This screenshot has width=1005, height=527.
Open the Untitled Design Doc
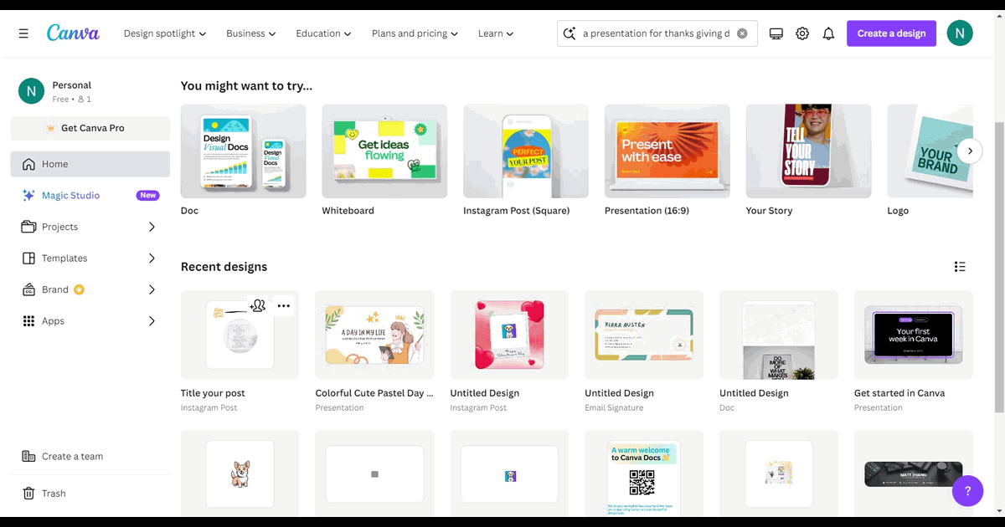(x=779, y=335)
